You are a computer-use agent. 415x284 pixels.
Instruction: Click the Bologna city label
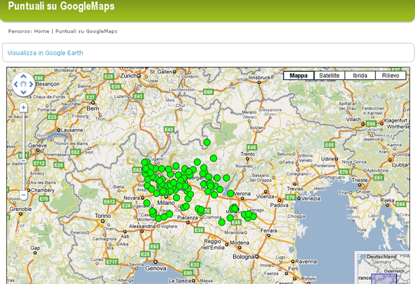pos(244,257)
